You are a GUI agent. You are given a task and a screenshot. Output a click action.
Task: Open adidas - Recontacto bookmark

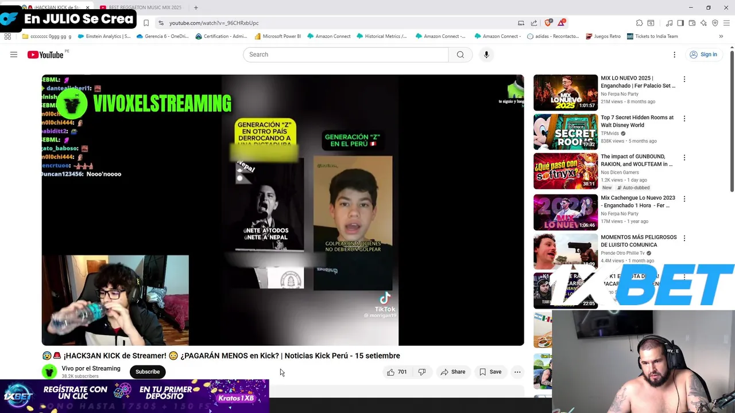click(553, 36)
